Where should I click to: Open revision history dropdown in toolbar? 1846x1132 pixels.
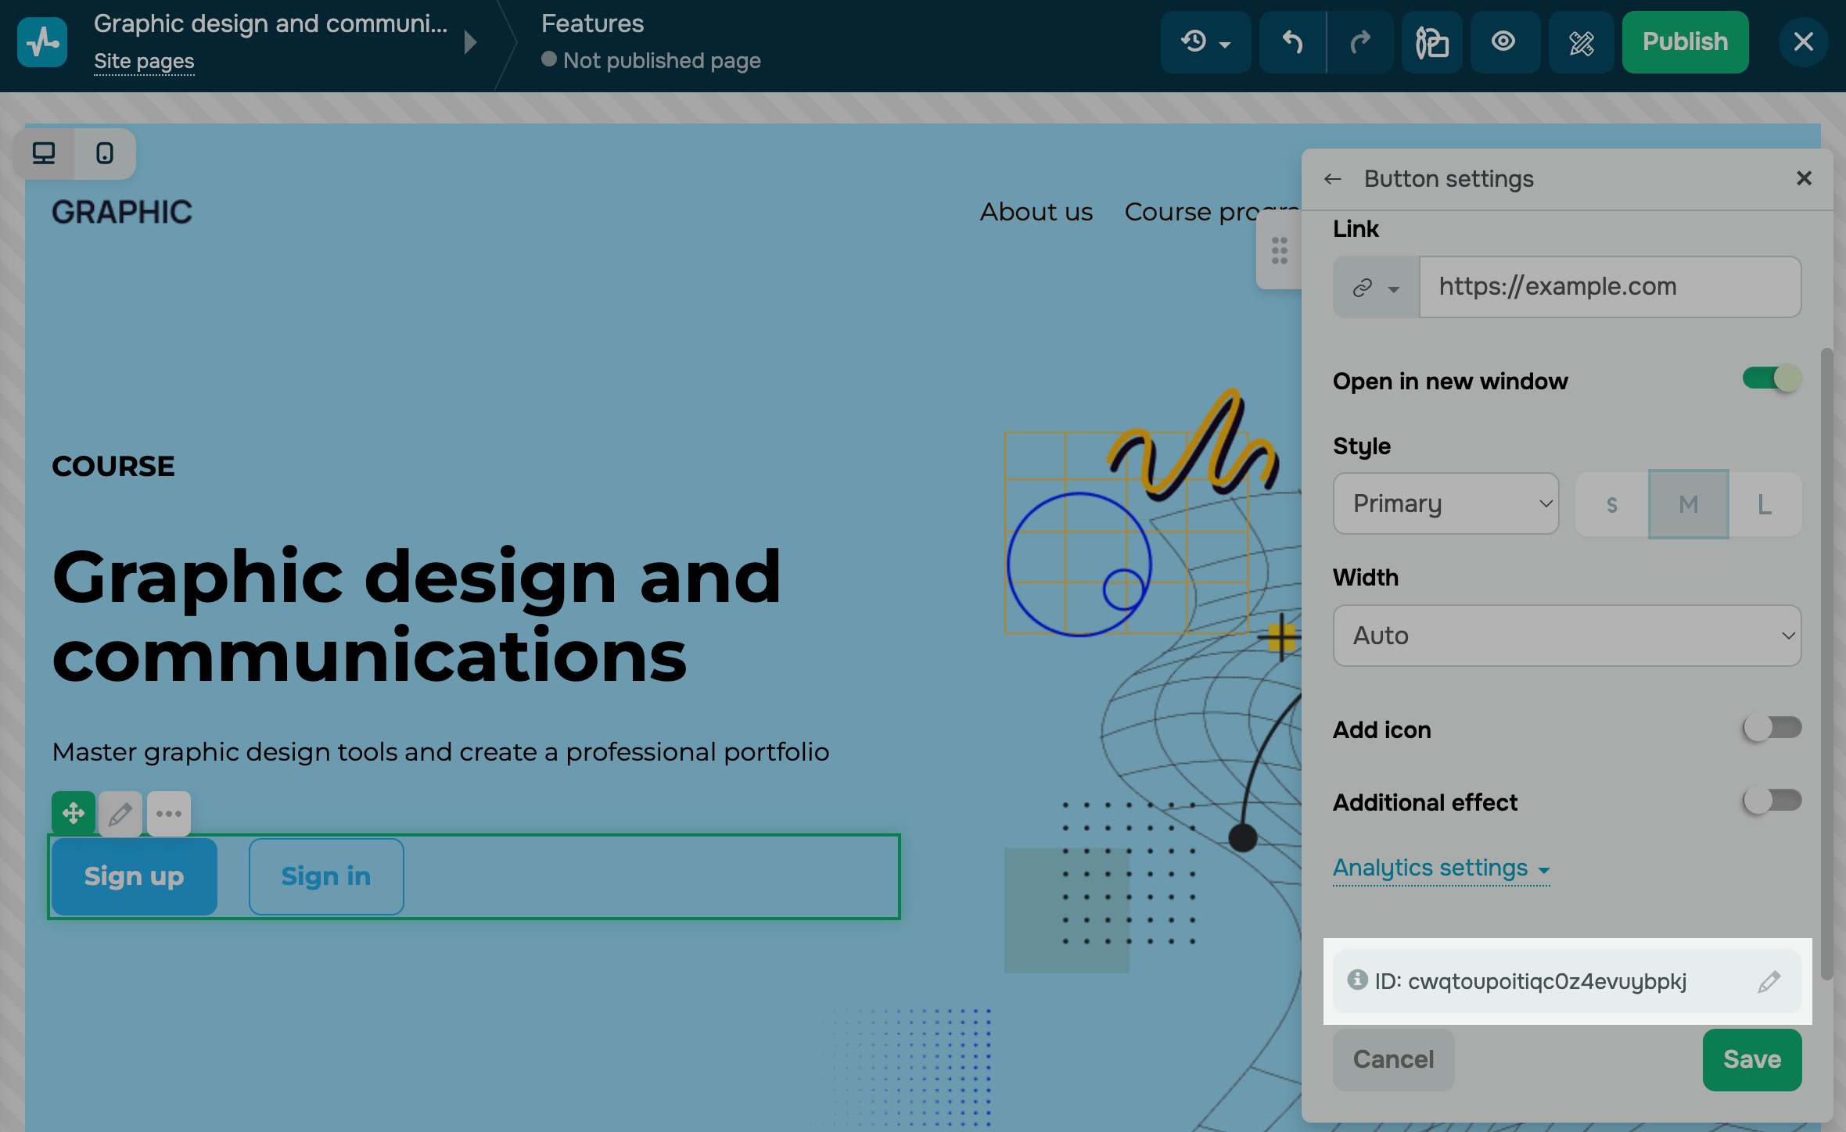tap(1205, 42)
